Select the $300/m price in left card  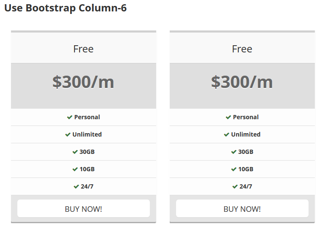[x=83, y=82]
